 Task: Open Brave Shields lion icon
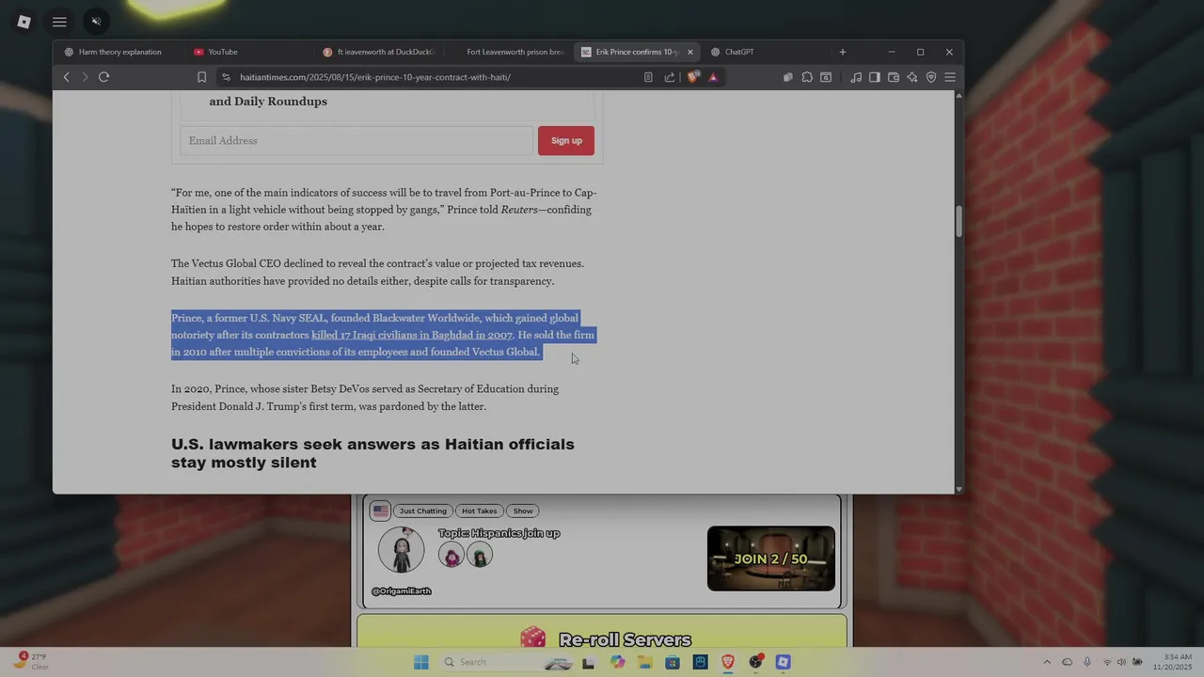pyautogui.click(x=693, y=77)
